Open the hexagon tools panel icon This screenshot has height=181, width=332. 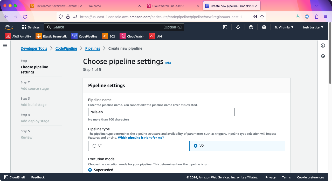(x=323, y=56)
